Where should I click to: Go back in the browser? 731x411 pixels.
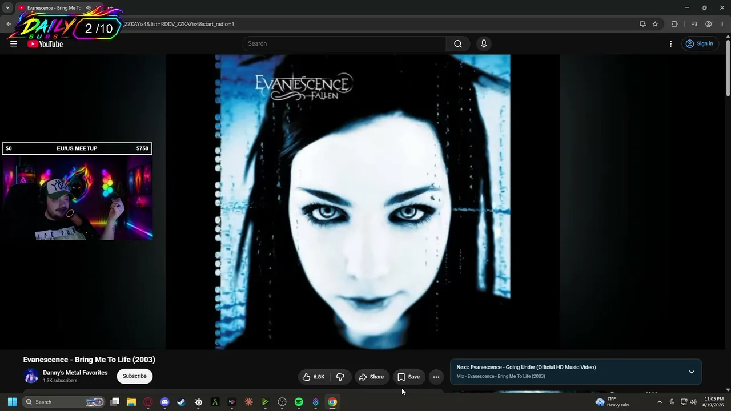9,24
